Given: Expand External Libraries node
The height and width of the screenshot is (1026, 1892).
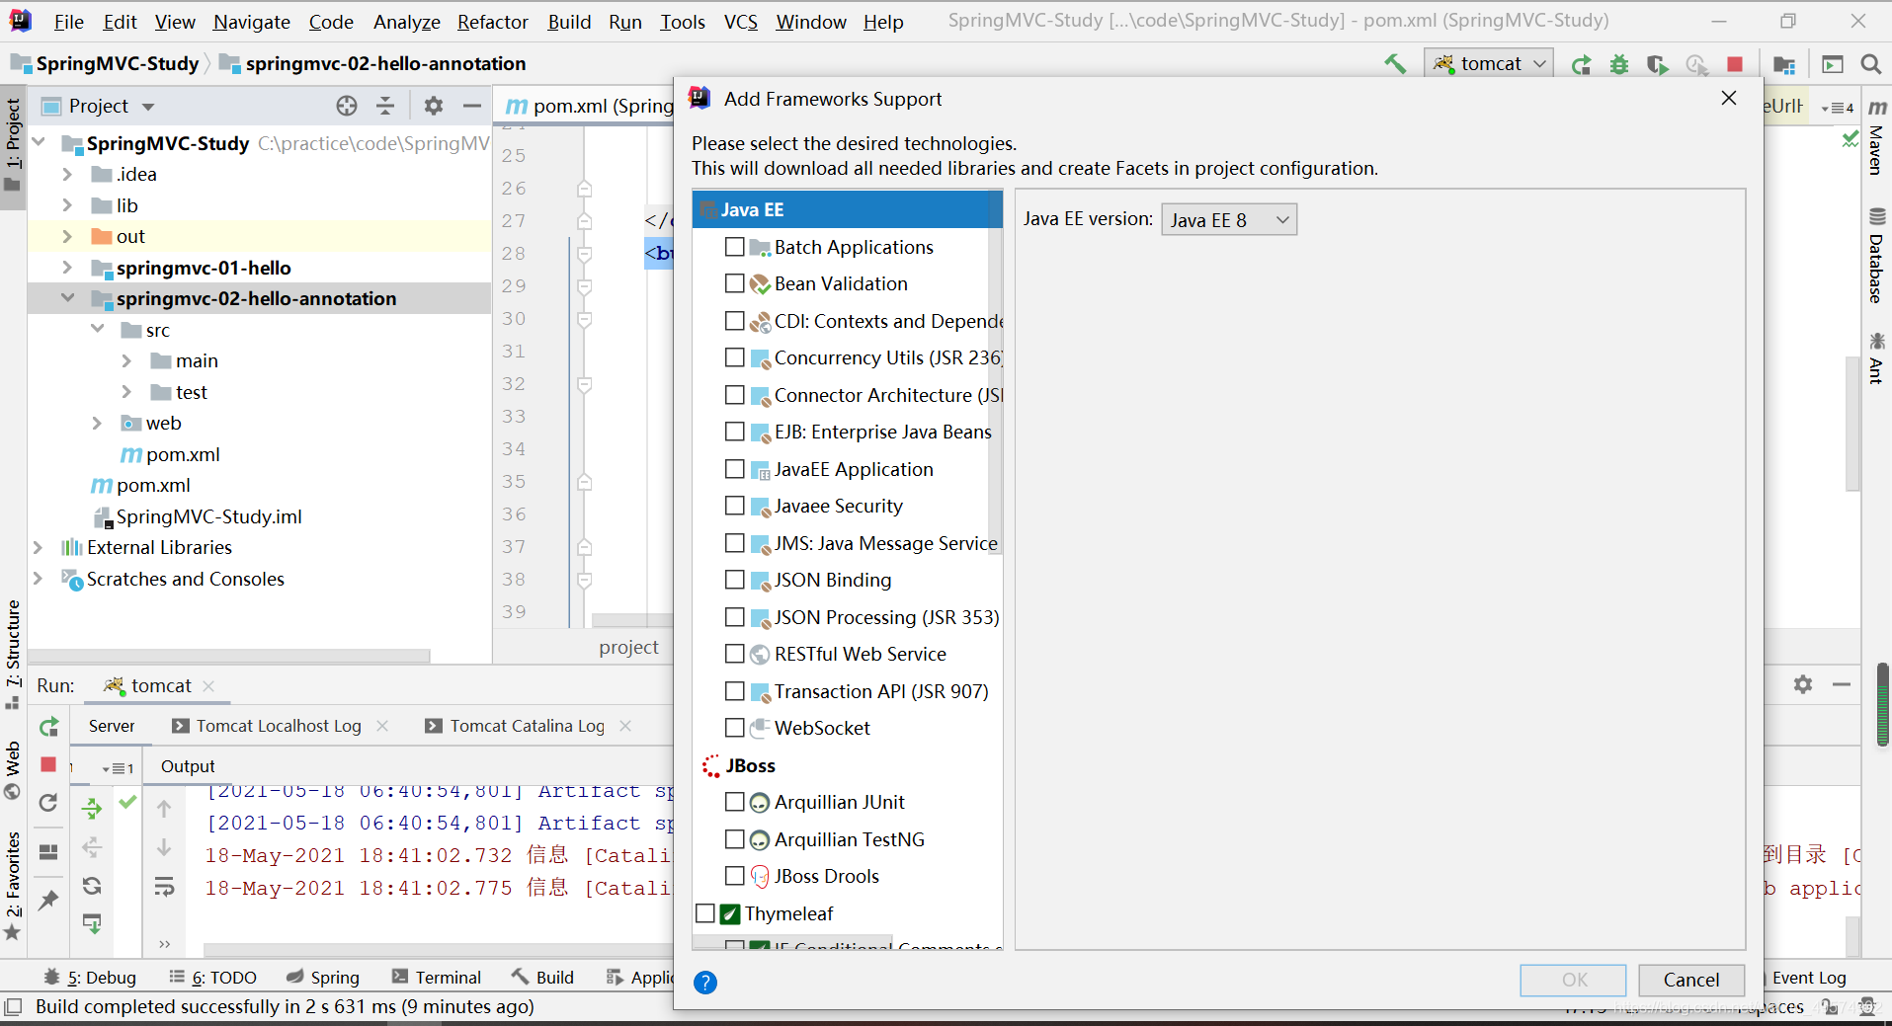Looking at the screenshot, I should click(38, 547).
